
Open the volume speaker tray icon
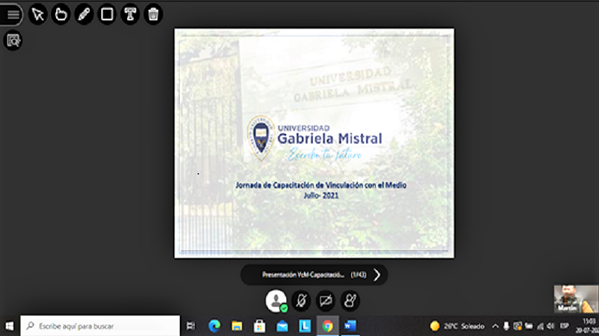(x=550, y=326)
